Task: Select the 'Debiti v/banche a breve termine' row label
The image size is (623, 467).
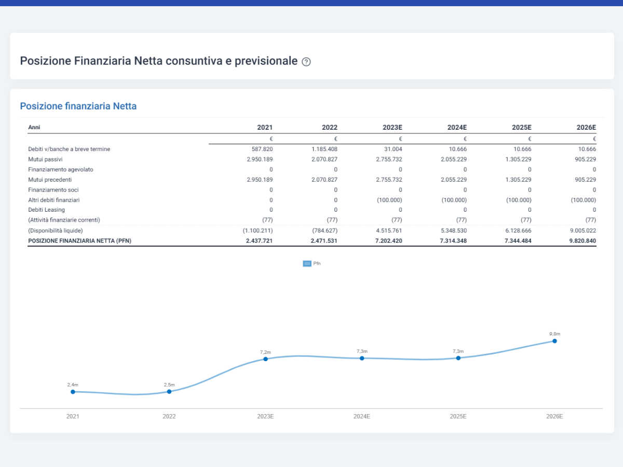Action: [x=69, y=149]
